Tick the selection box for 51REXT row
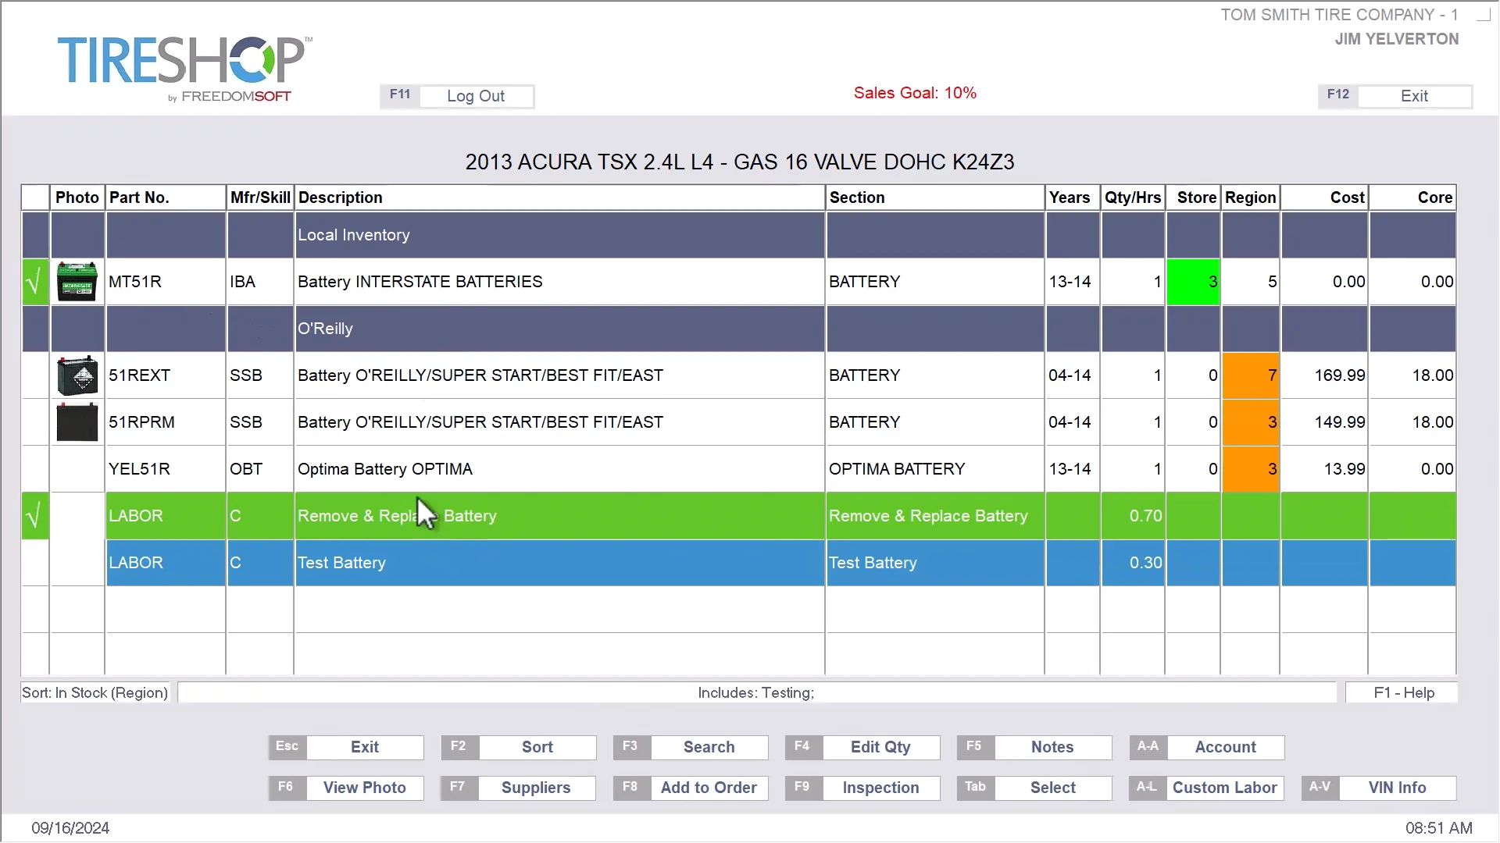Image resolution: width=1500 pixels, height=843 pixels. click(x=35, y=375)
